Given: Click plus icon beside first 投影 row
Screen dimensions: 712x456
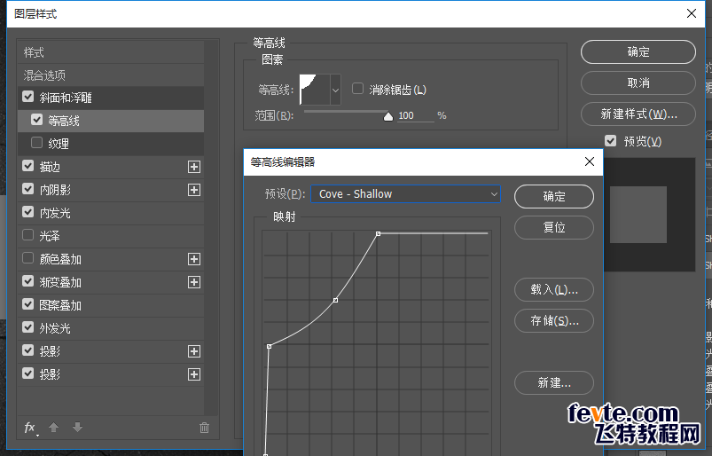Looking at the screenshot, I should pyautogui.click(x=194, y=351).
